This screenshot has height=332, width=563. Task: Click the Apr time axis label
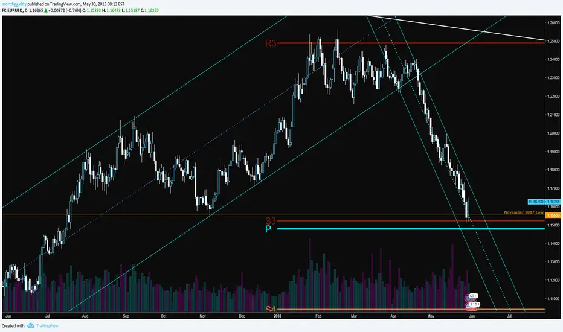point(393,316)
